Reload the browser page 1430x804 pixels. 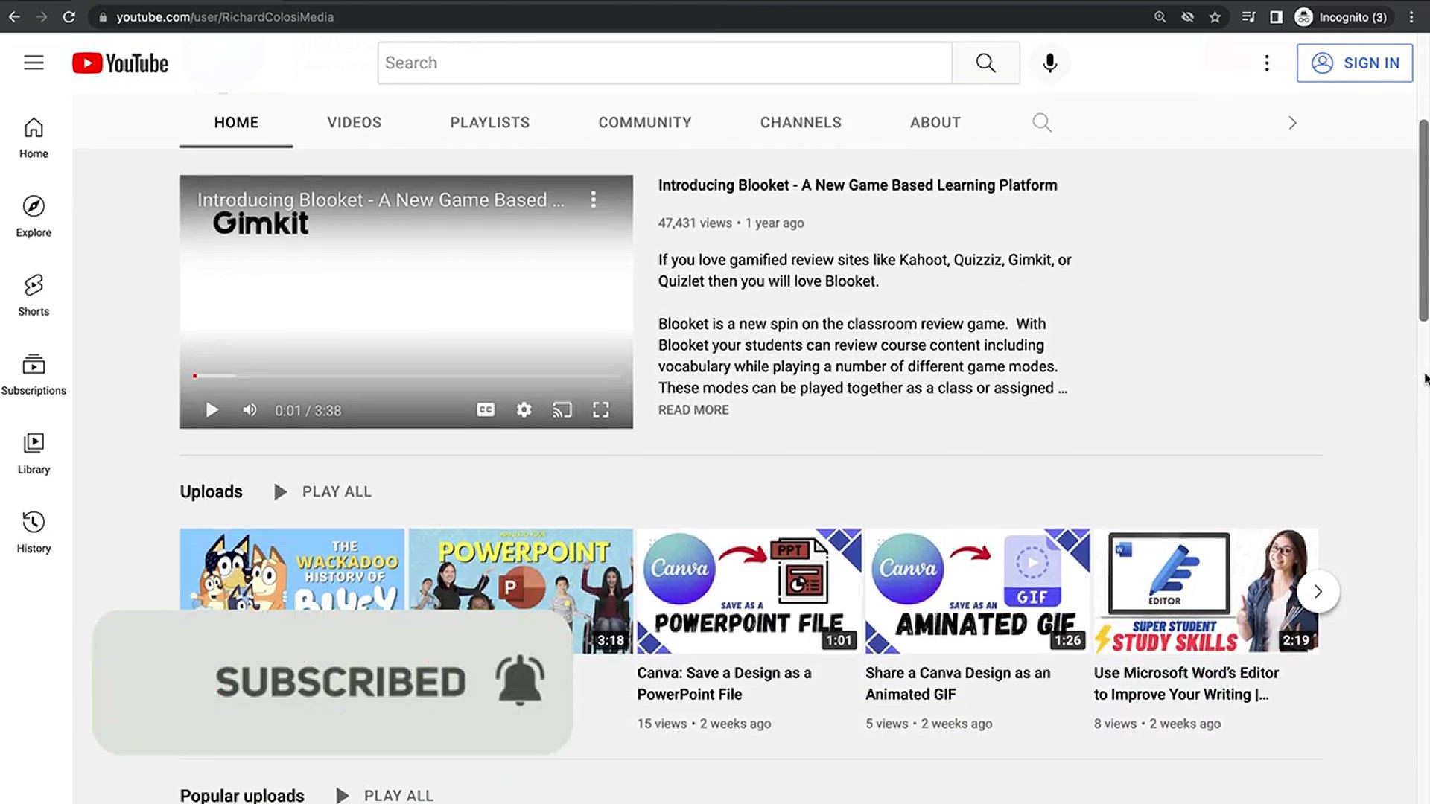click(x=69, y=16)
